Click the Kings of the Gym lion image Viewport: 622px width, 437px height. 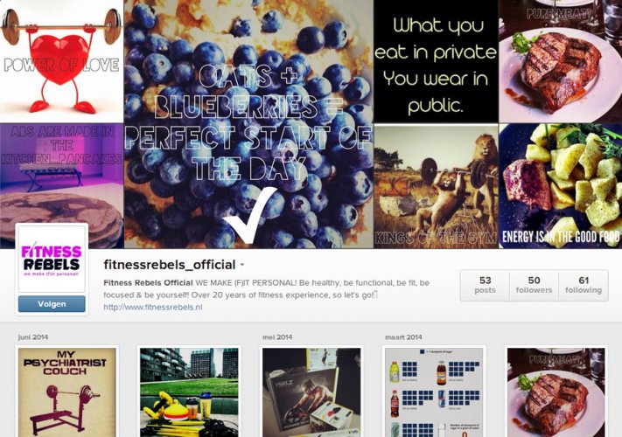(x=436, y=186)
